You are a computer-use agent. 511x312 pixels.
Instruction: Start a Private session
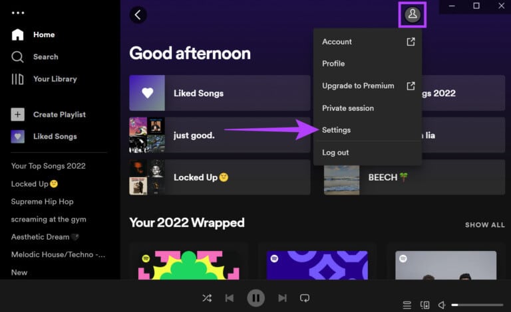pyautogui.click(x=367, y=108)
